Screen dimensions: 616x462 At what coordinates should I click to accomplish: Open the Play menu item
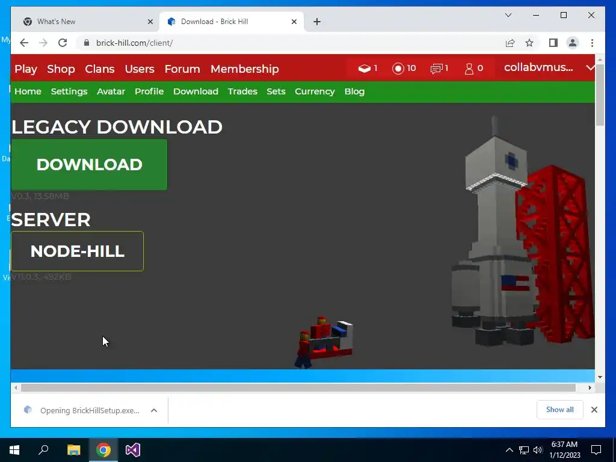[x=26, y=69]
